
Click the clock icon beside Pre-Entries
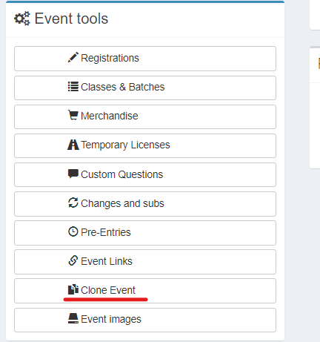click(73, 231)
